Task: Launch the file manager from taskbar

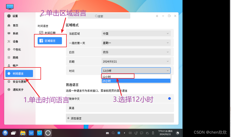Action: [23, 133]
